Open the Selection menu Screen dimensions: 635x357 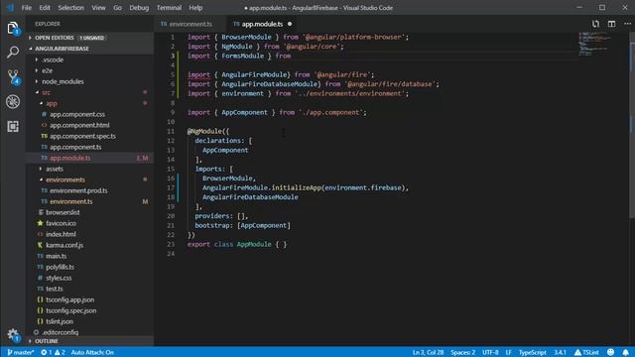70,8
